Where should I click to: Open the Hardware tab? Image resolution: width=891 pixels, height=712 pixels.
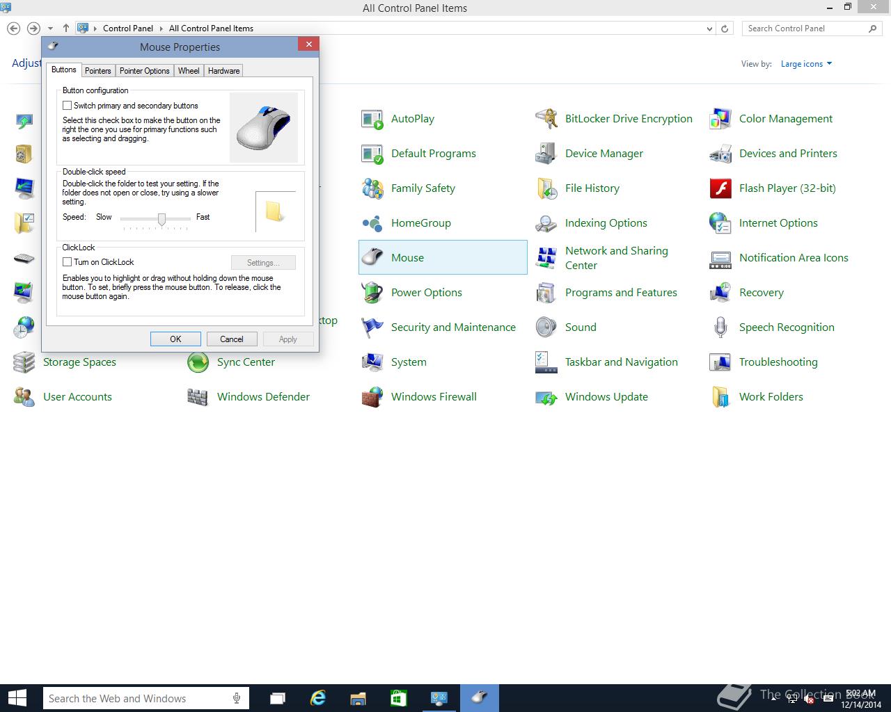tap(223, 71)
